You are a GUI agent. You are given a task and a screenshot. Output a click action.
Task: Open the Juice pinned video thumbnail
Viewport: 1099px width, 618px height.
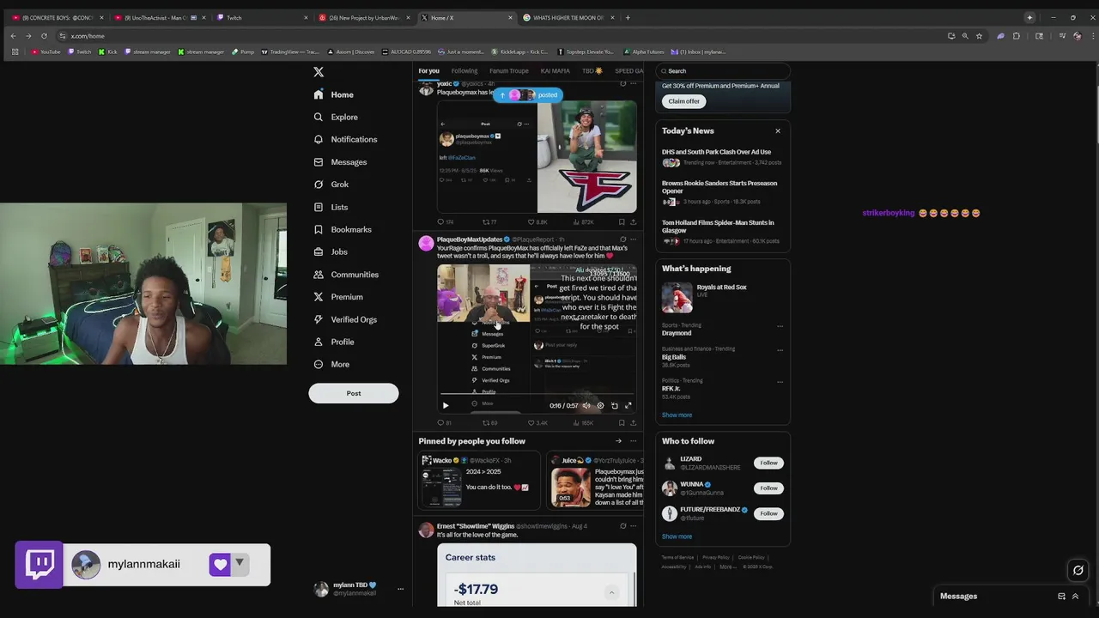(571, 488)
